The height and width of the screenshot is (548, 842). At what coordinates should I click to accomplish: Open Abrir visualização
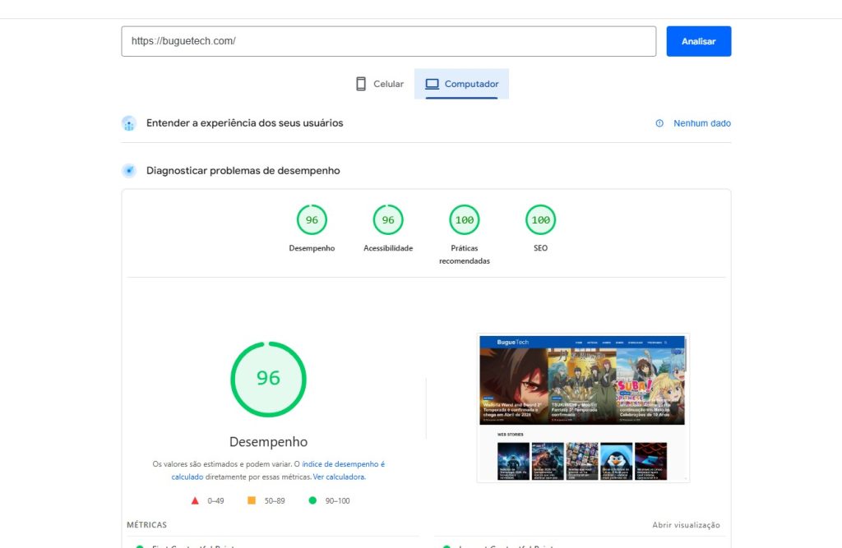point(687,524)
